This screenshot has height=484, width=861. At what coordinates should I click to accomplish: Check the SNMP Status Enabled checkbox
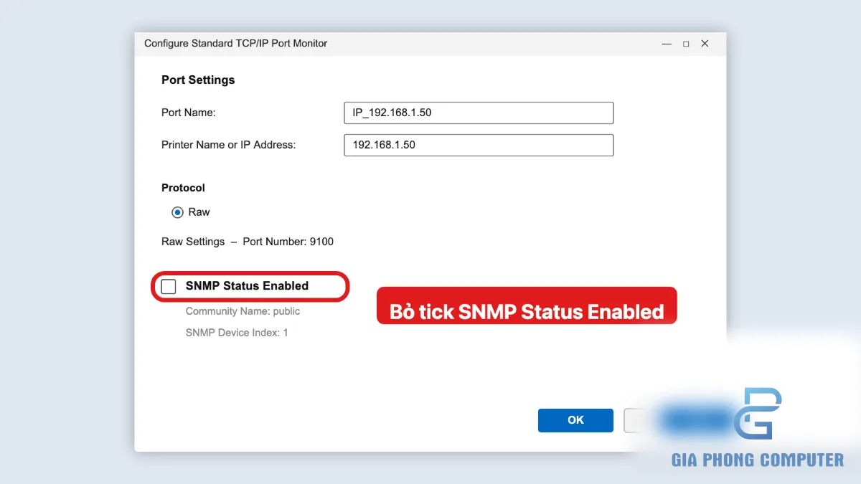169,287
